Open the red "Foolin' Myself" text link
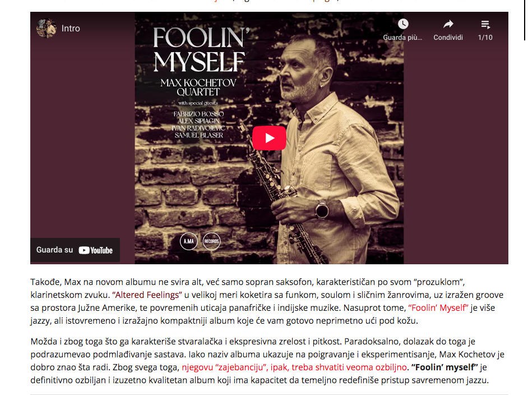Viewport: 528px width, 395px height. (x=438, y=307)
